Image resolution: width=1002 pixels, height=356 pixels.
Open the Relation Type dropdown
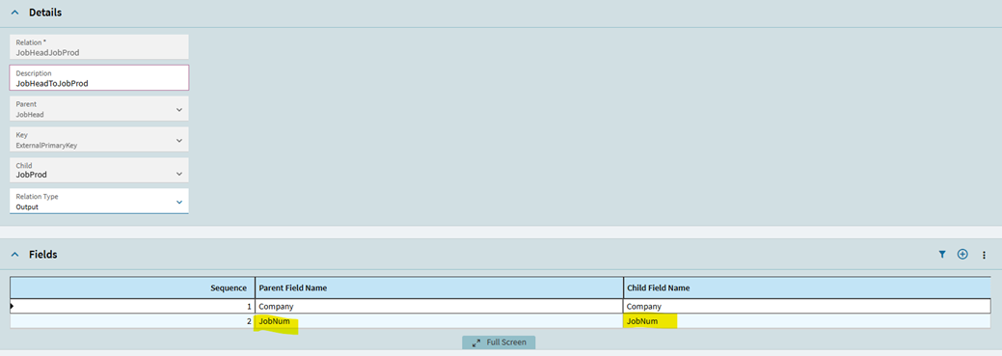click(x=99, y=202)
